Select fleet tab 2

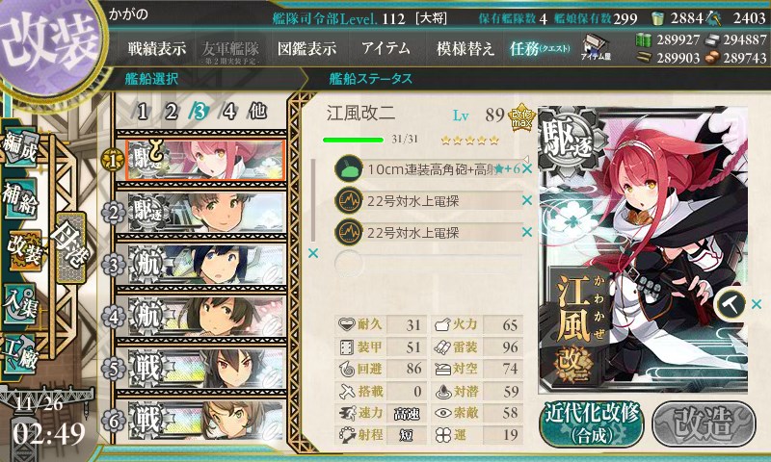coord(171,112)
